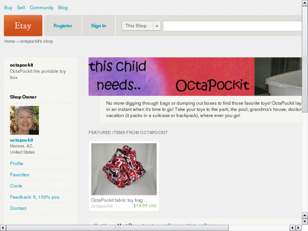Open the OctaPockit fabric toy bag title
Viewport: 308px width, 231px height.
coord(119,200)
